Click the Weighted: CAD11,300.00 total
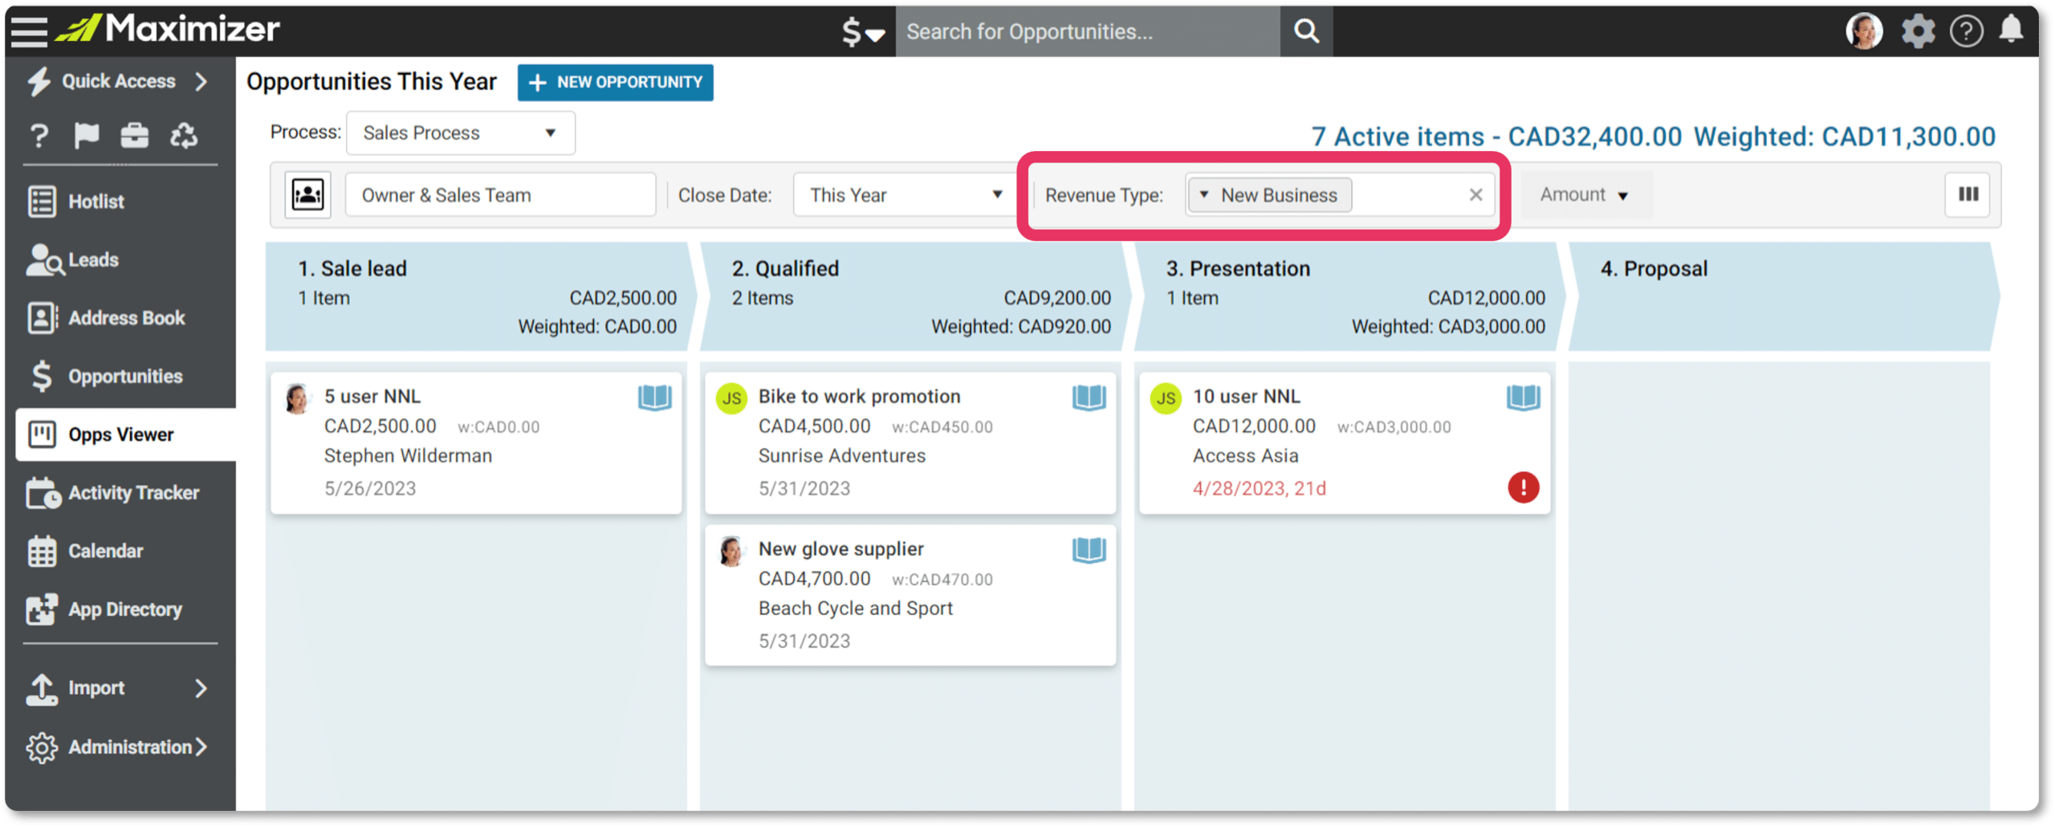This screenshot has height=827, width=2055. [1844, 137]
